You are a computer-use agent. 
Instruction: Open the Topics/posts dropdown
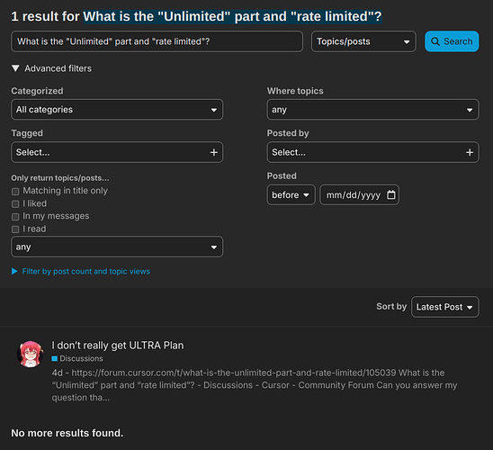coord(363,41)
